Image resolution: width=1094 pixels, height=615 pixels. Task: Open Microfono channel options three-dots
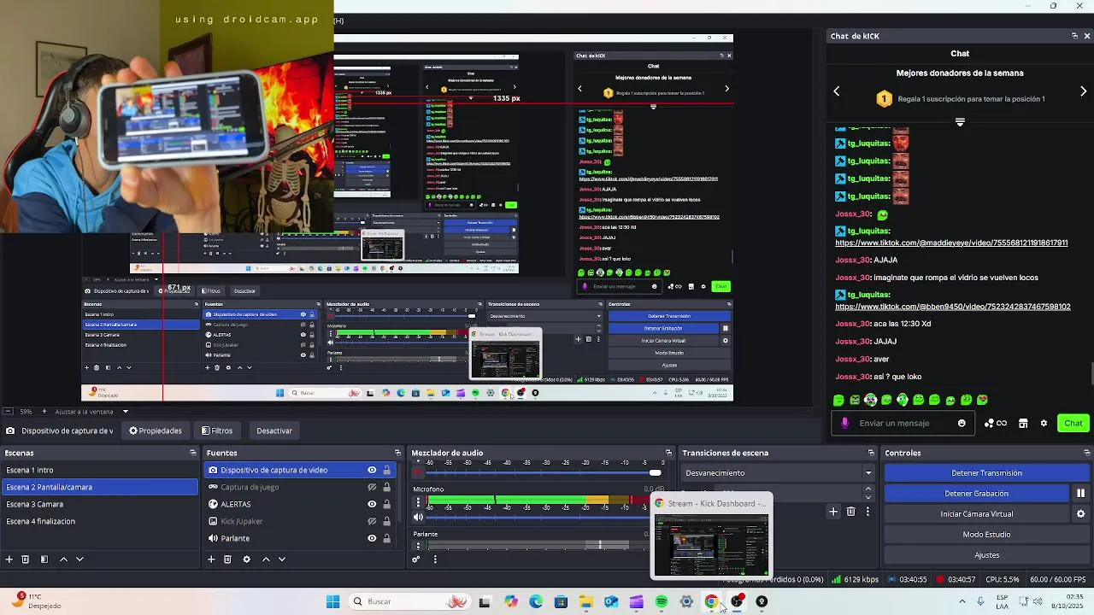coord(418,502)
